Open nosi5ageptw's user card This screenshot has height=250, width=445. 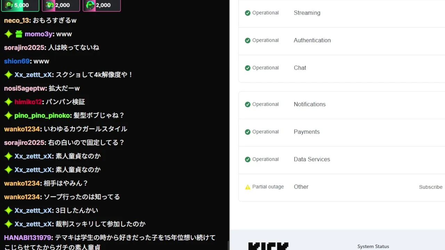click(x=25, y=88)
